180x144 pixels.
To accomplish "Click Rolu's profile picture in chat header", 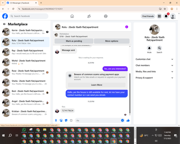I will (x=58, y=27).
